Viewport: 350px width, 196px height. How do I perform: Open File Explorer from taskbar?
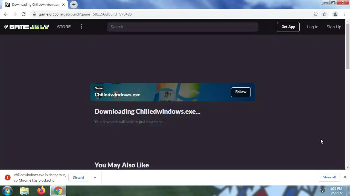[24, 191]
